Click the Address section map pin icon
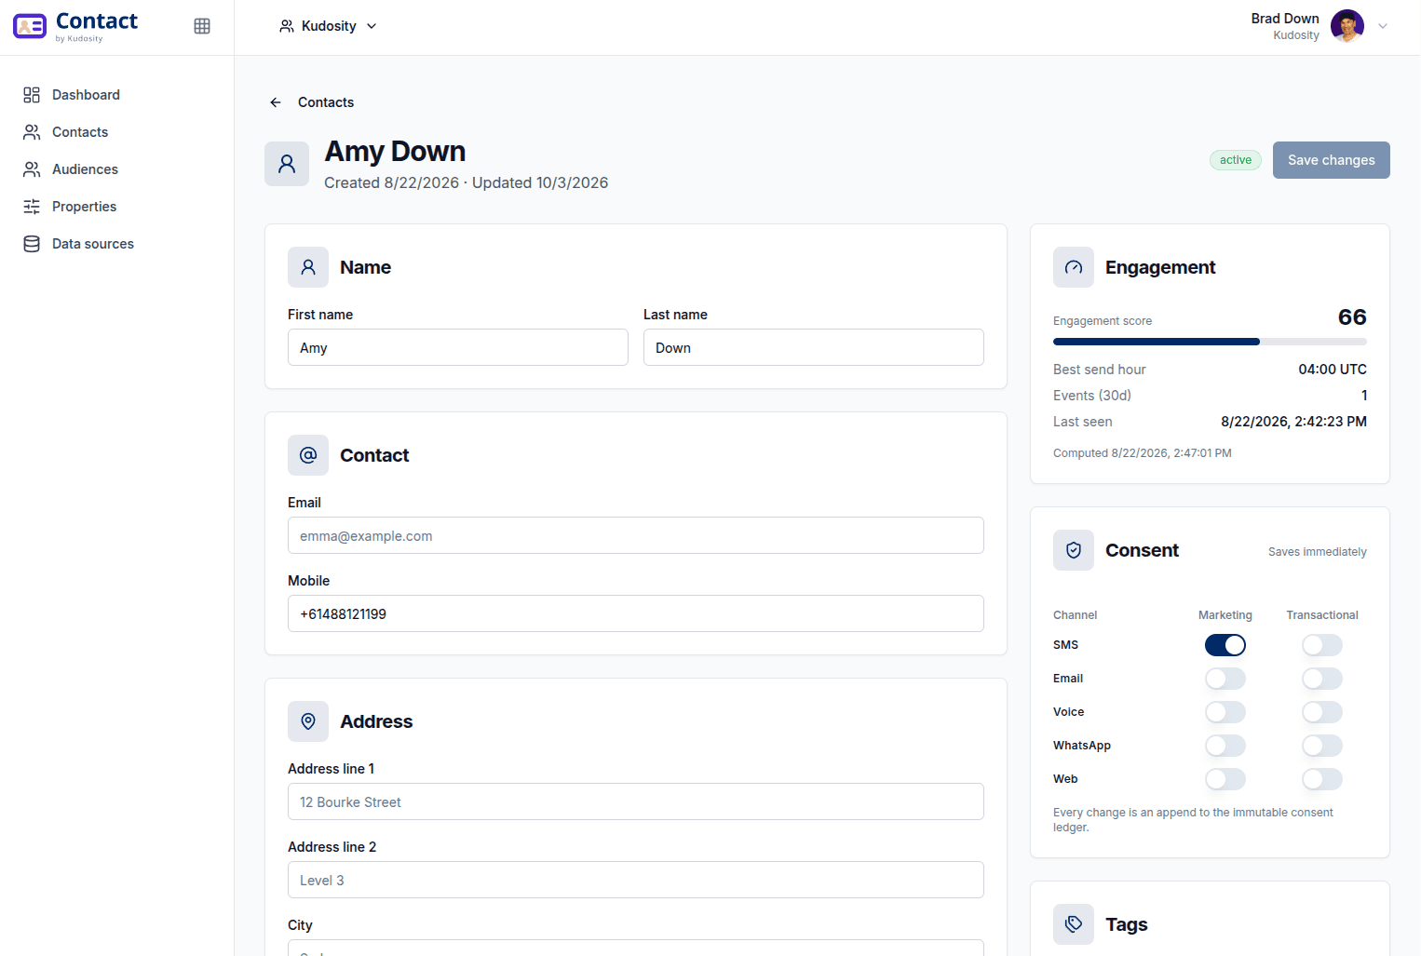 point(308,721)
